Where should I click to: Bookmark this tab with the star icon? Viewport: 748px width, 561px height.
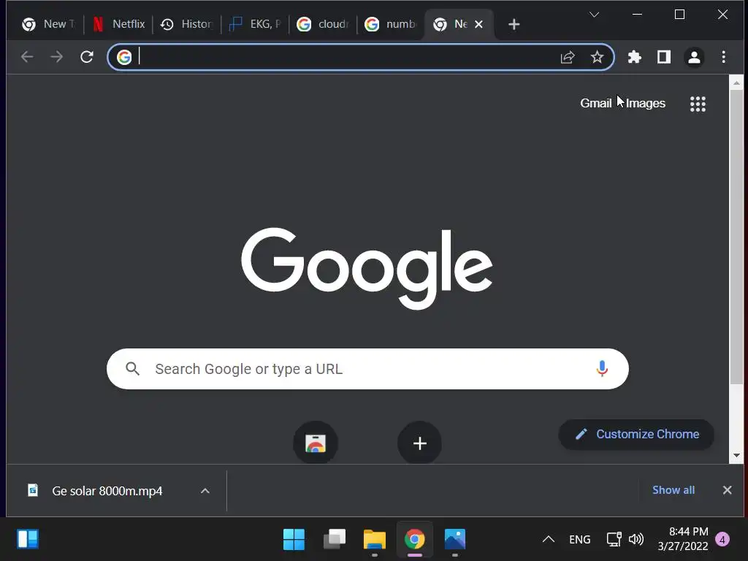tap(597, 57)
